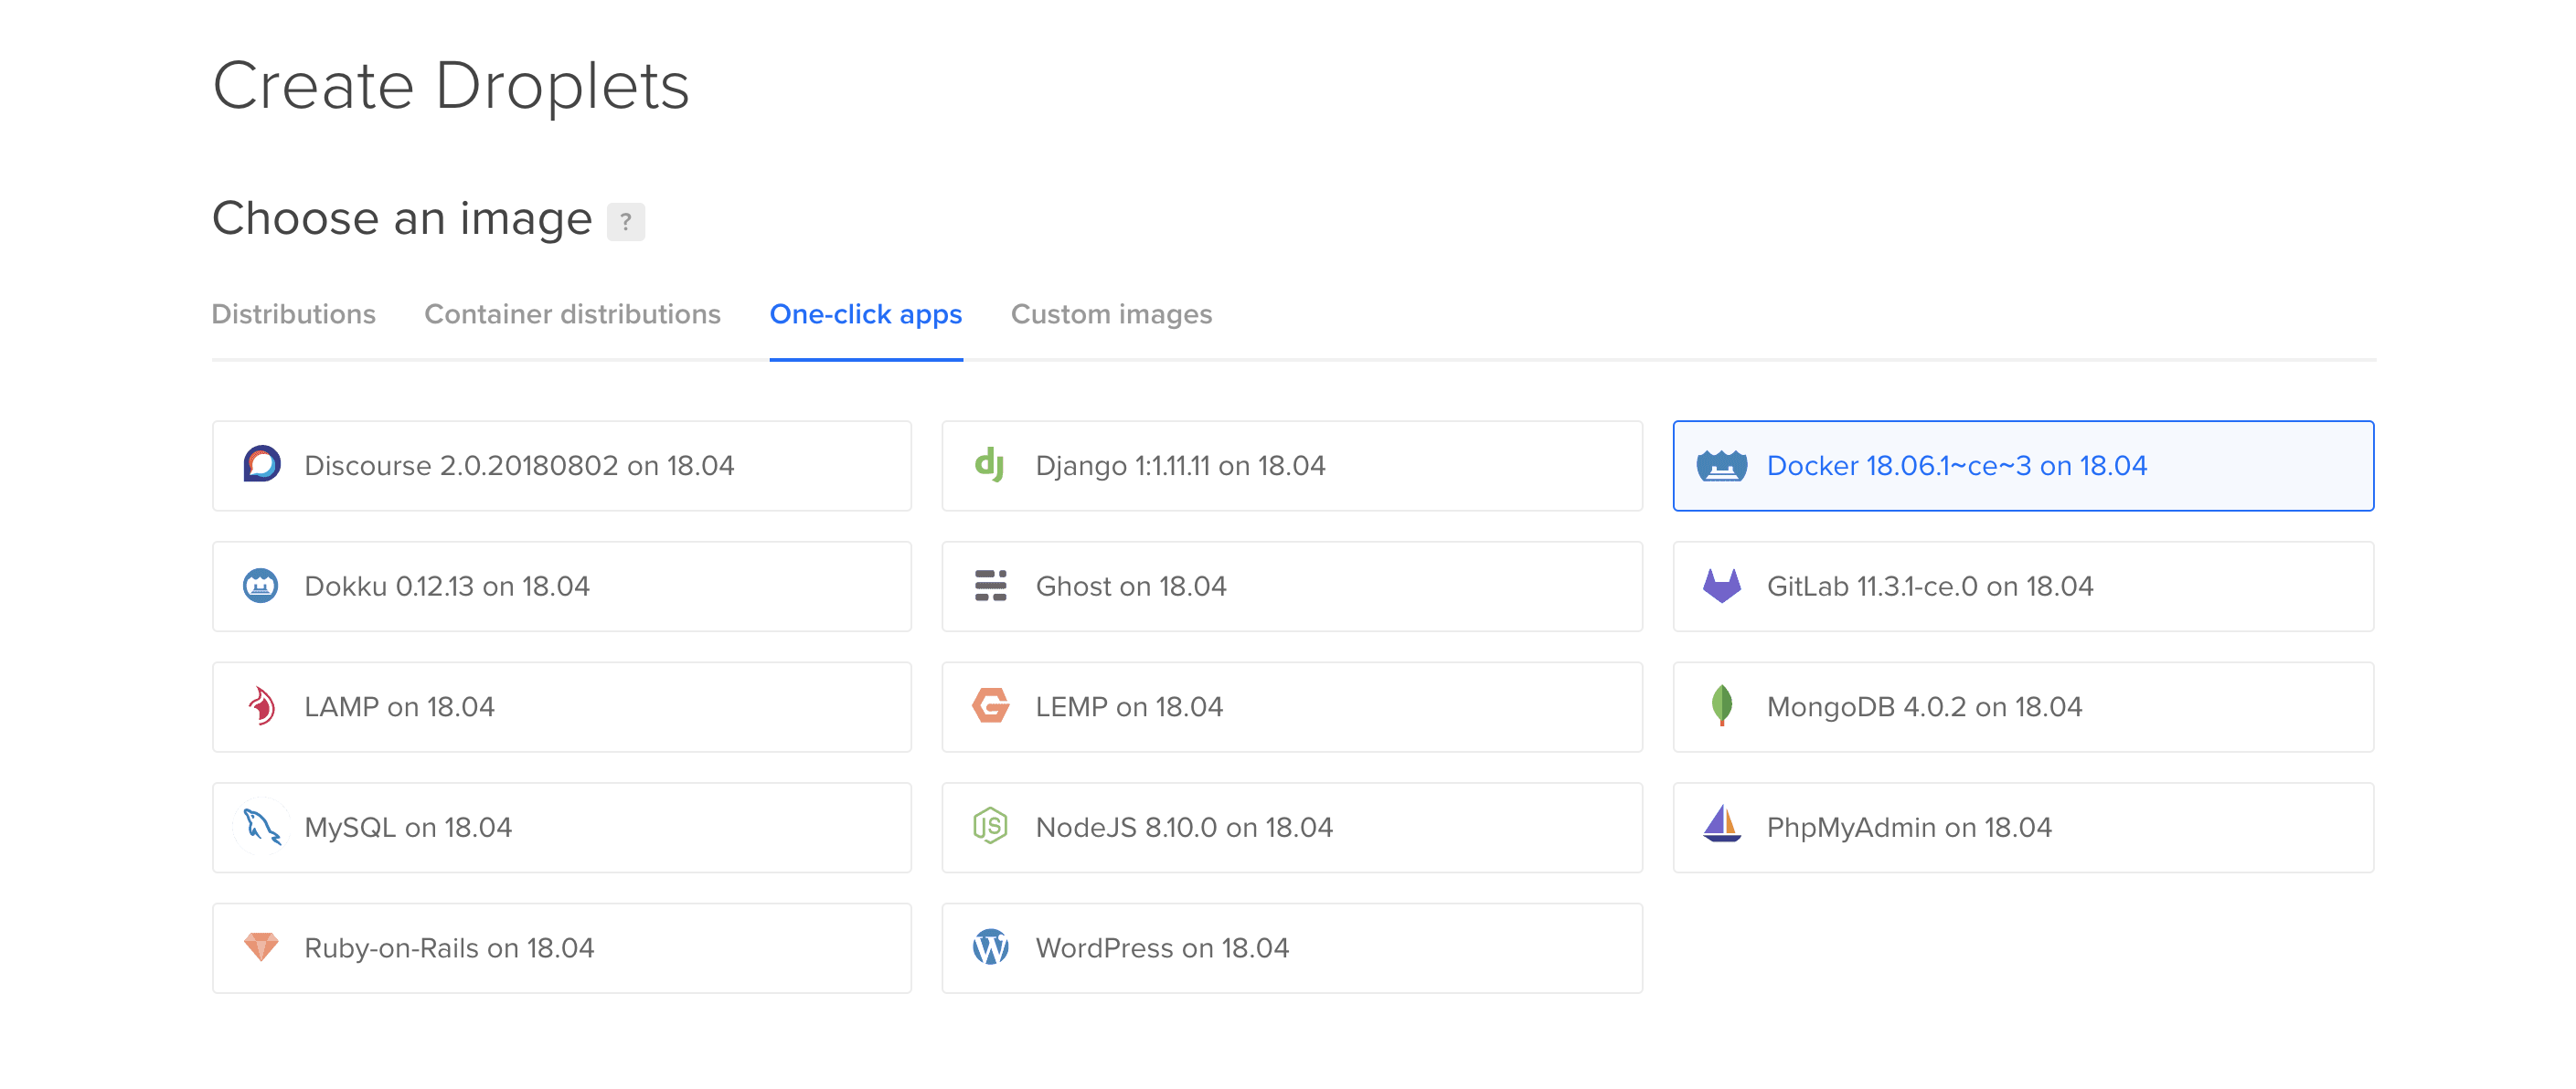Screen dimensions: 2576x1089
Task: Open the Container distributions tab
Action: coord(572,313)
